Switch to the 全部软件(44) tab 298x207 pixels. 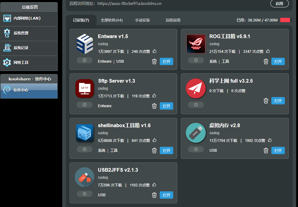pos(112,20)
